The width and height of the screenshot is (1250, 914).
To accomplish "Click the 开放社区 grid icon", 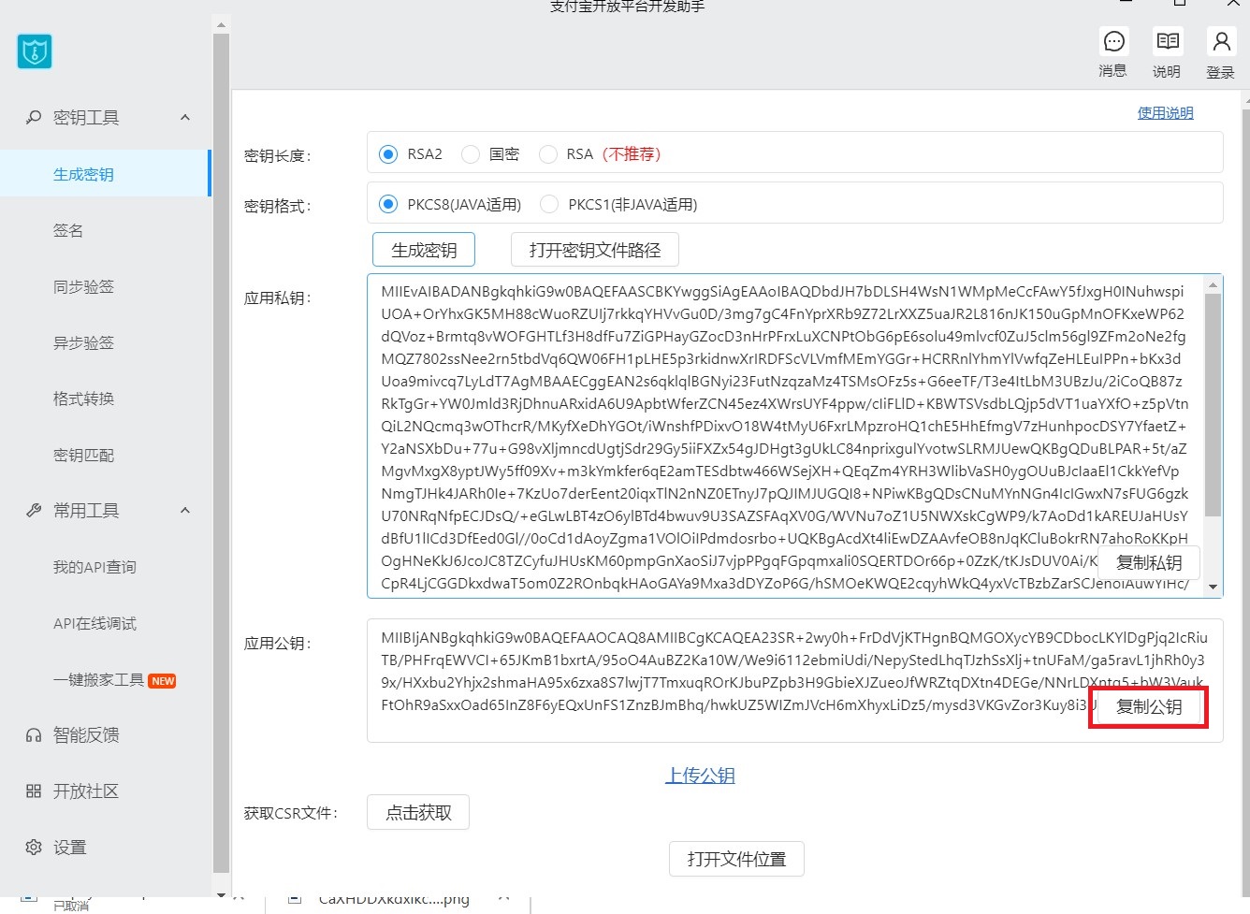I will coord(34,791).
